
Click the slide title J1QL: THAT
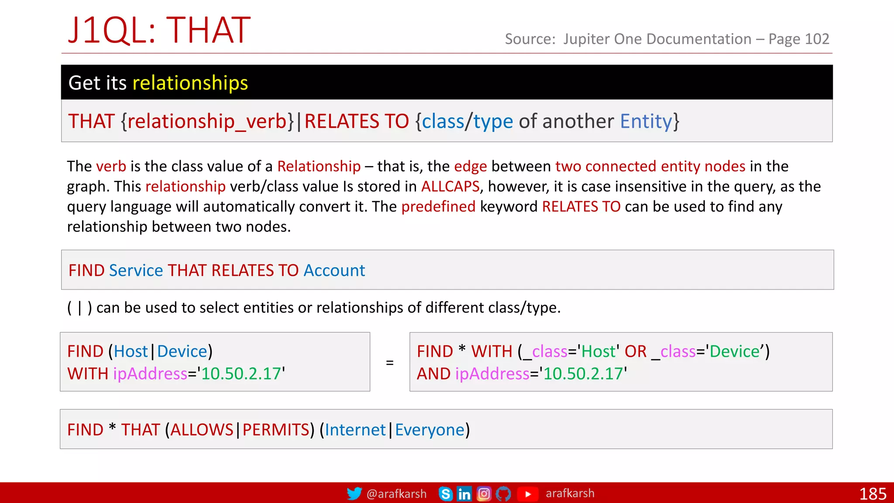coord(159,30)
